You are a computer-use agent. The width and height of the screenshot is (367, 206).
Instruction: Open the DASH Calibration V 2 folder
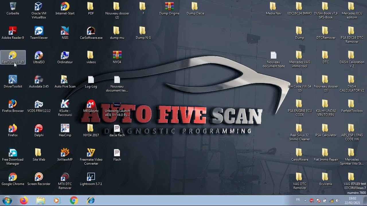click(x=352, y=59)
